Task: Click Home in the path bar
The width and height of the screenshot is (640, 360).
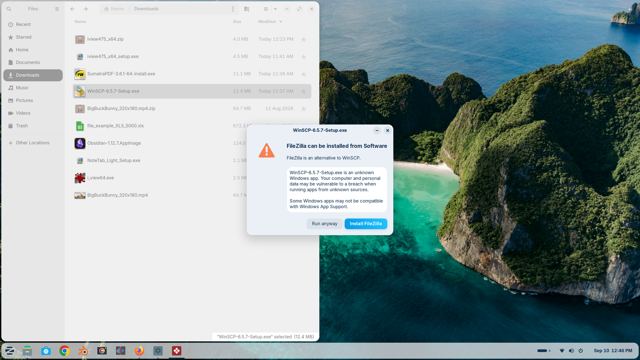Action: tap(114, 9)
